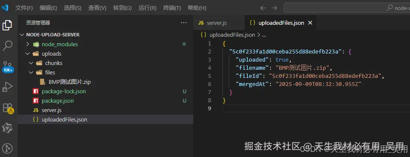Click the breadcrumb ellipsis item

pyautogui.click(x=264, y=35)
